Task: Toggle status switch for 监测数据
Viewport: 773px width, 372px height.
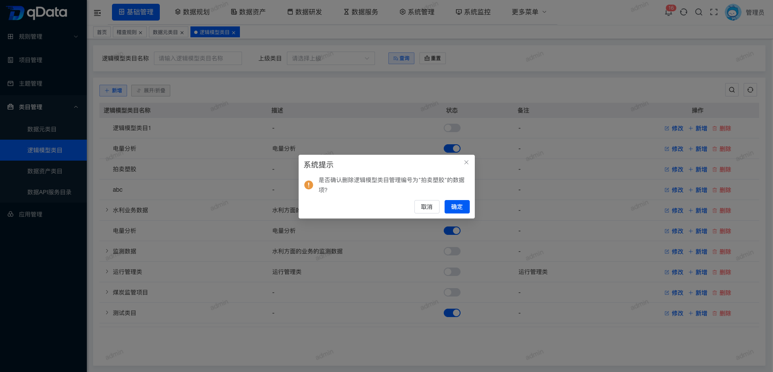Action: coord(452,251)
